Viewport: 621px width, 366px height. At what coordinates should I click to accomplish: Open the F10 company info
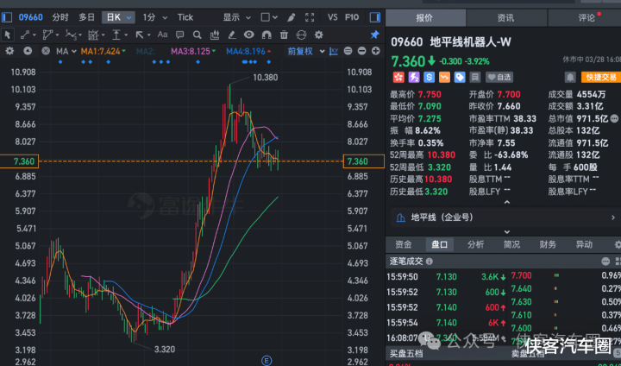352,17
